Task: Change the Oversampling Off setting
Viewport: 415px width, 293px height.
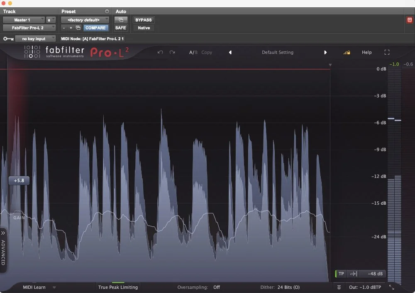Action: pyautogui.click(x=217, y=287)
